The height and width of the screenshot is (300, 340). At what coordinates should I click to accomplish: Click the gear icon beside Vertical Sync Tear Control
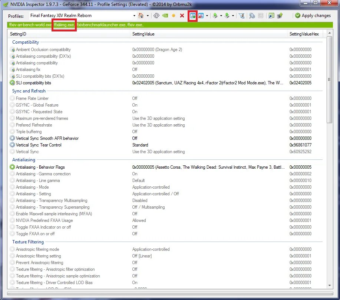(x=12, y=145)
